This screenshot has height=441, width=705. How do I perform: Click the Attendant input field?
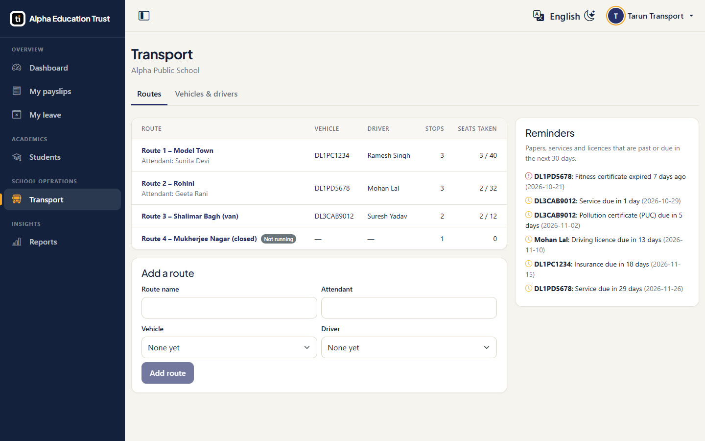(409, 308)
